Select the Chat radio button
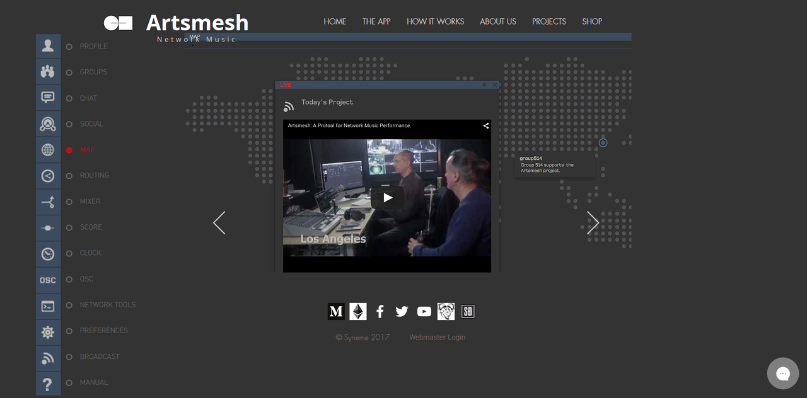The height and width of the screenshot is (398, 807). pyautogui.click(x=69, y=98)
